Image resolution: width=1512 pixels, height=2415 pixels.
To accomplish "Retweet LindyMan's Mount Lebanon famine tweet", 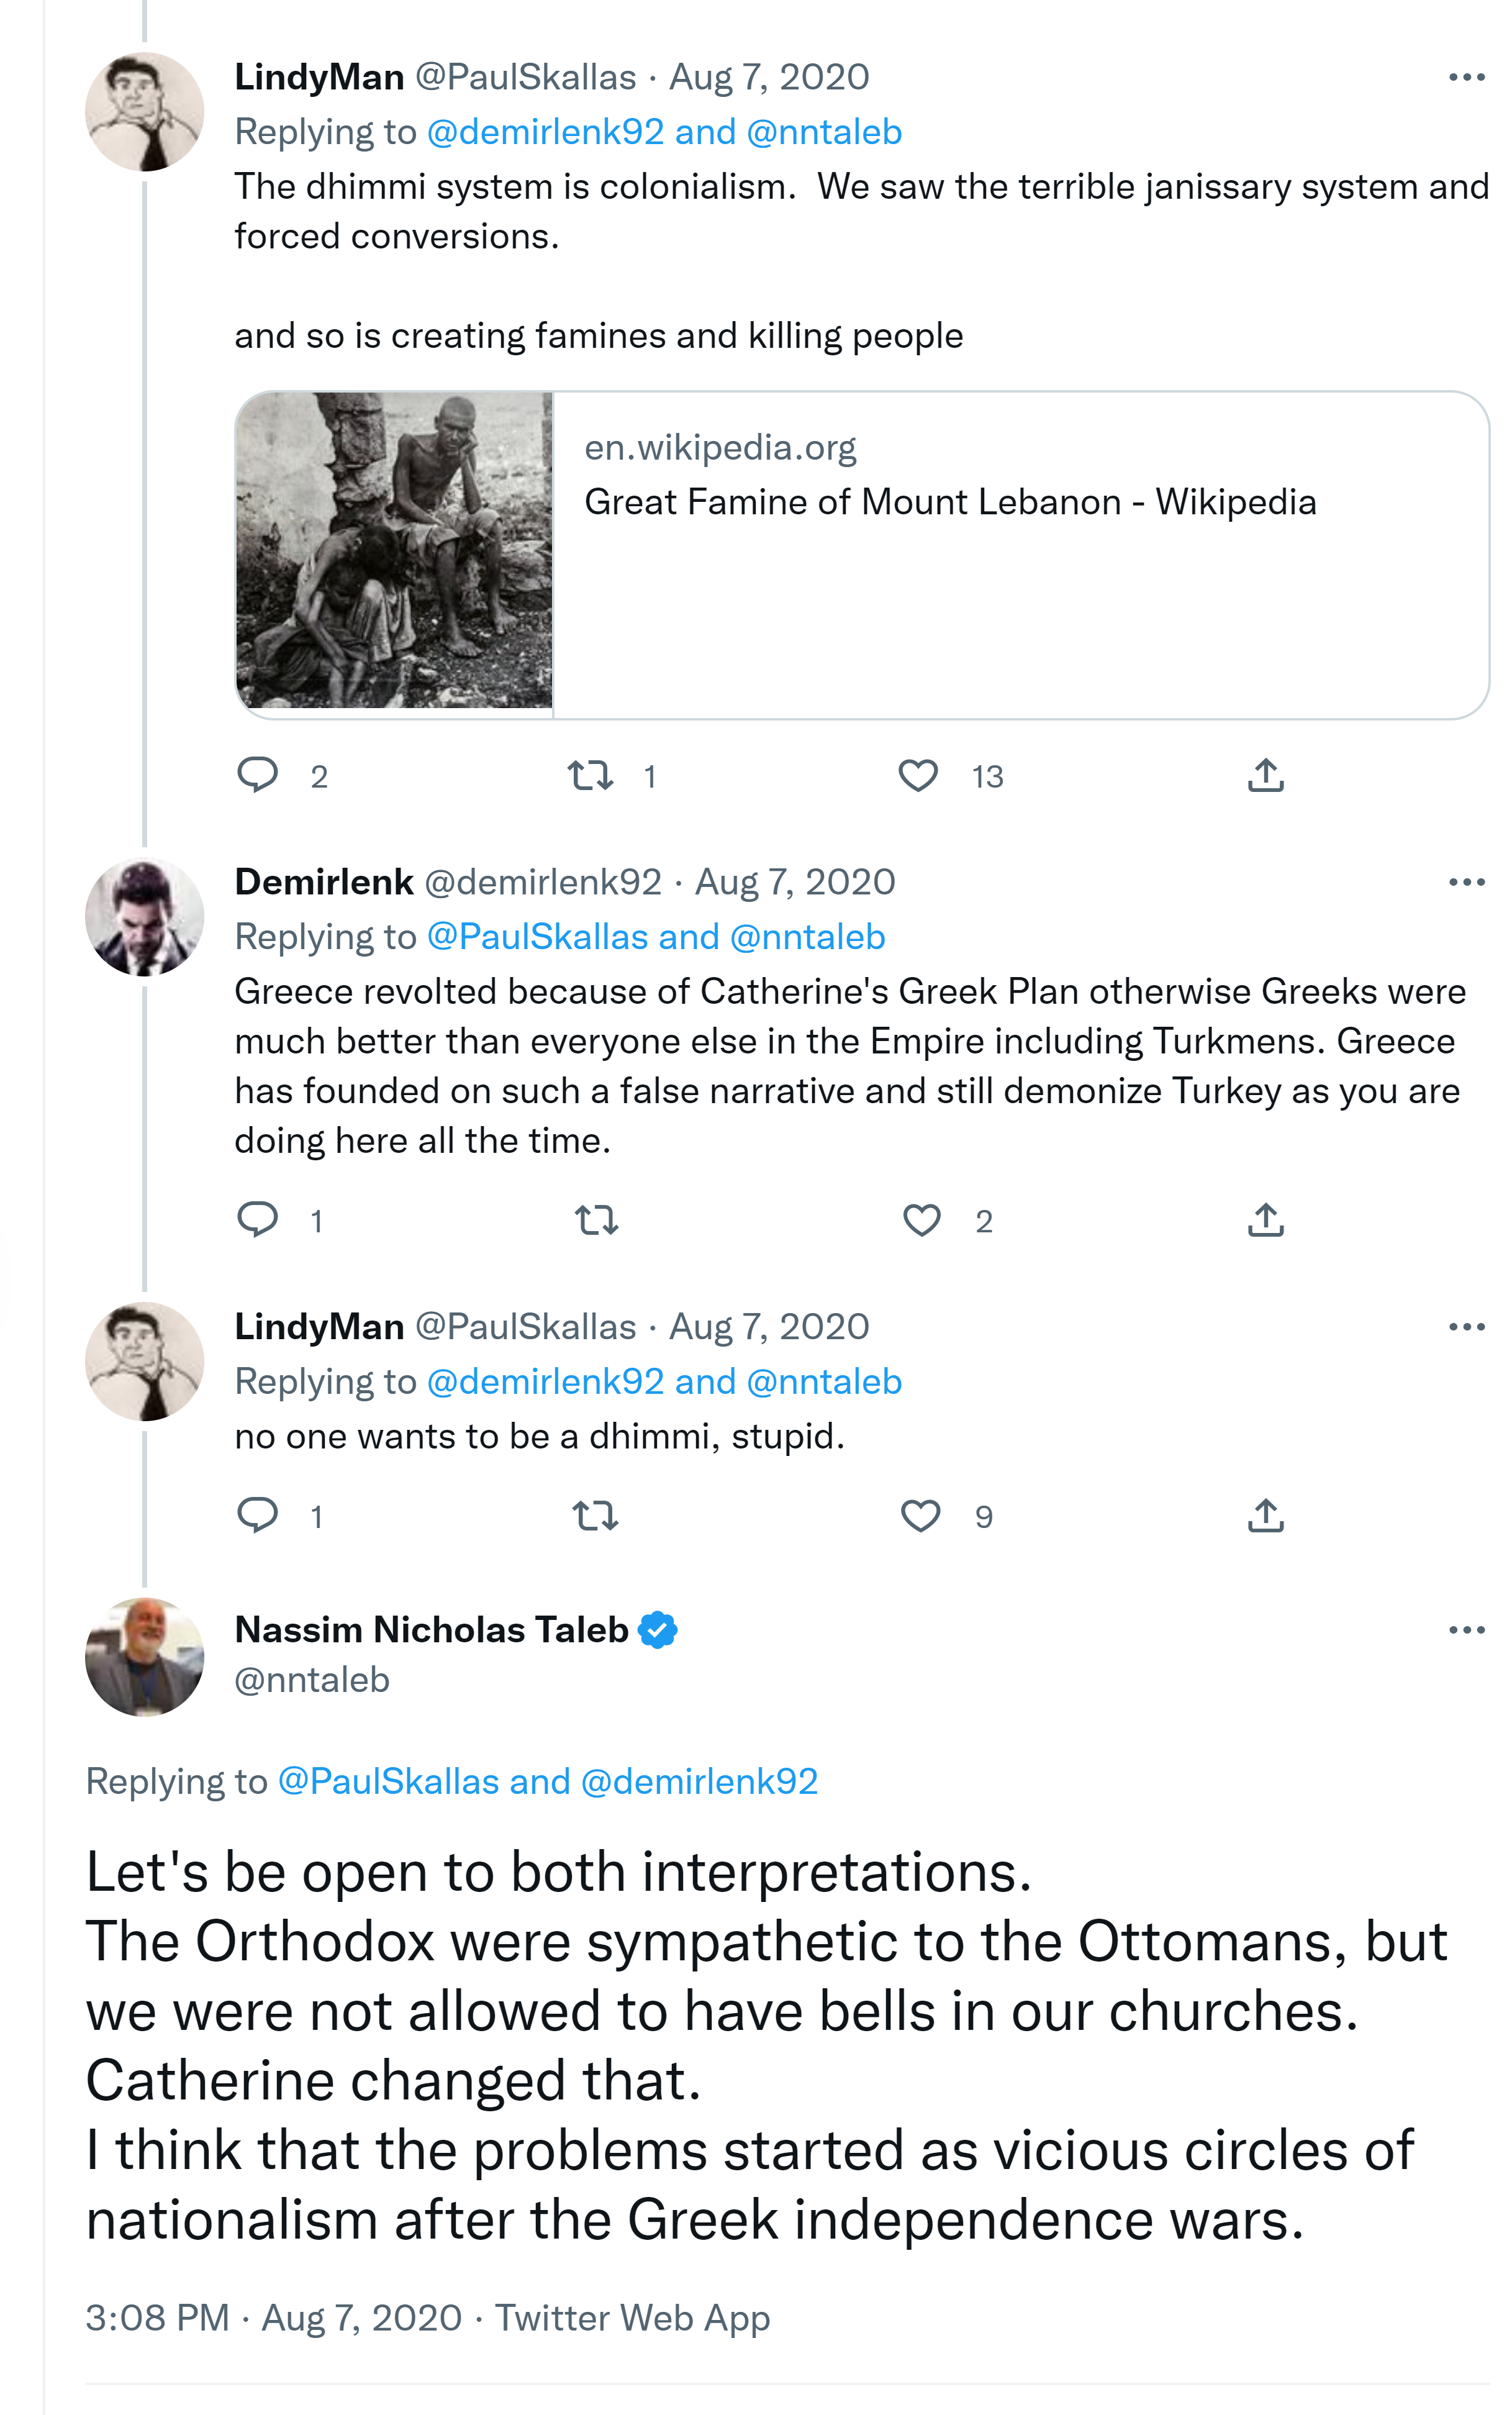I will click(591, 775).
